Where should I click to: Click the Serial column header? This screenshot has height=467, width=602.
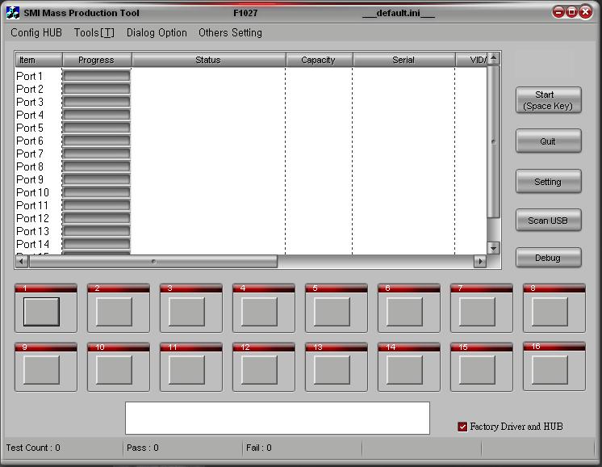[404, 60]
